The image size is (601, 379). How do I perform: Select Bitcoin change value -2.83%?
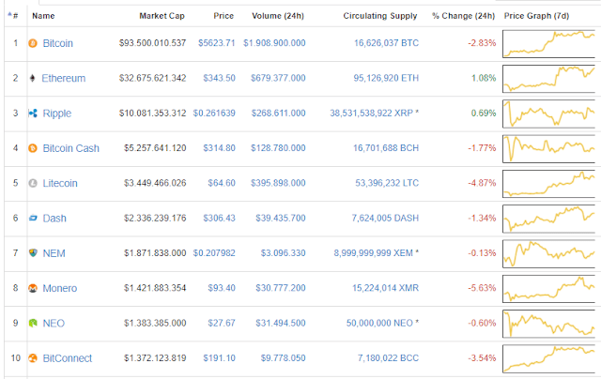click(482, 43)
